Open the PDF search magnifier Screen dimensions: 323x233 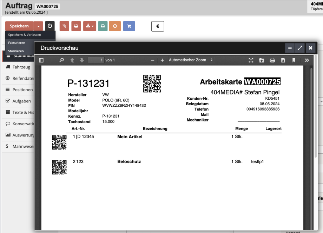click(x=62, y=60)
